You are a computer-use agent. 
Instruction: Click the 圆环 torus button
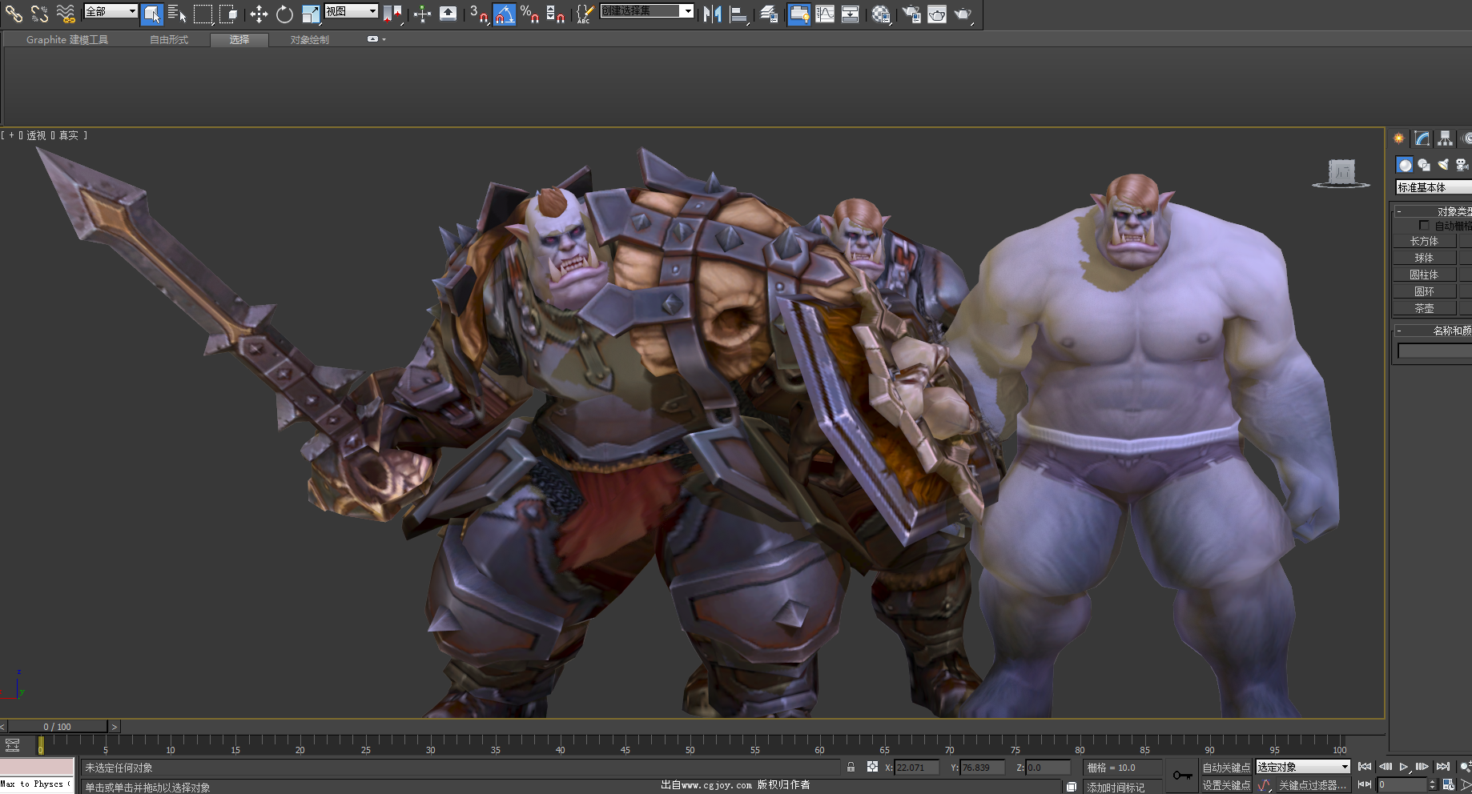pos(1424,291)
